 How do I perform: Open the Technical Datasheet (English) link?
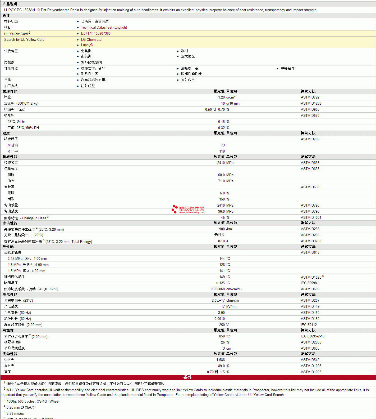pyautogui.click(x=104, y=27)
